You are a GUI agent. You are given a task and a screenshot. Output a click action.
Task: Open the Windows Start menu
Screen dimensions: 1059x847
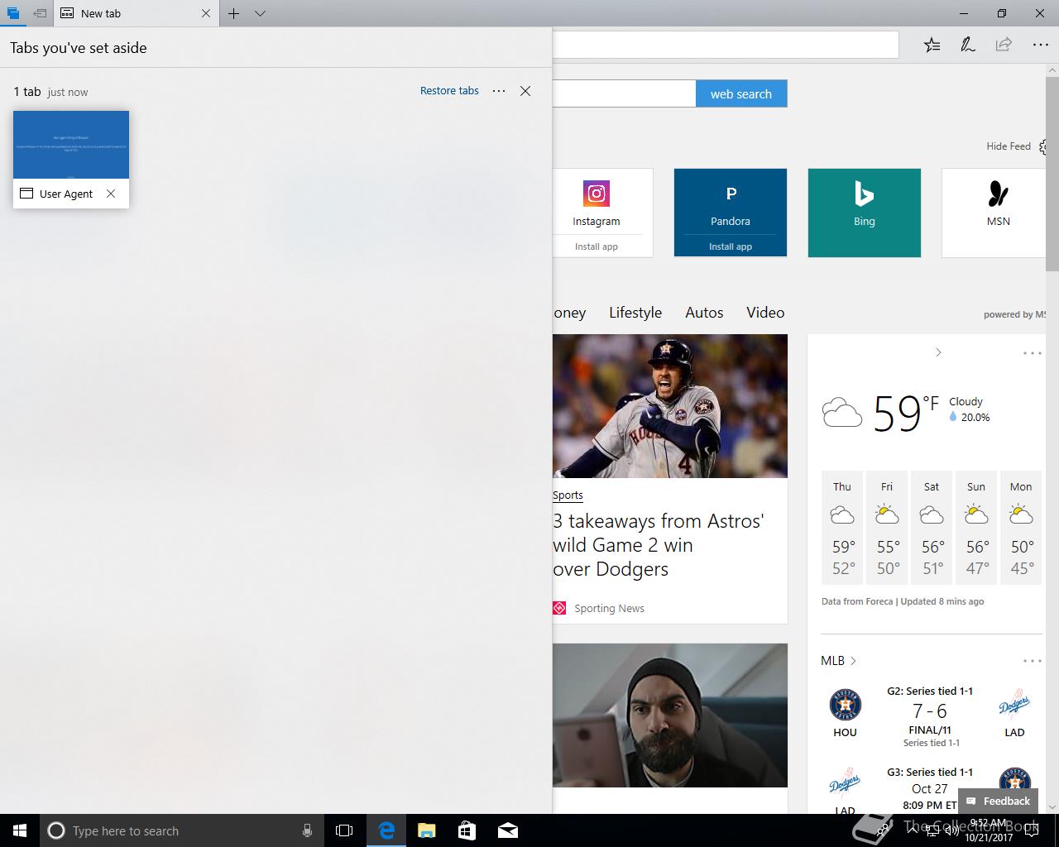point(20,830)
